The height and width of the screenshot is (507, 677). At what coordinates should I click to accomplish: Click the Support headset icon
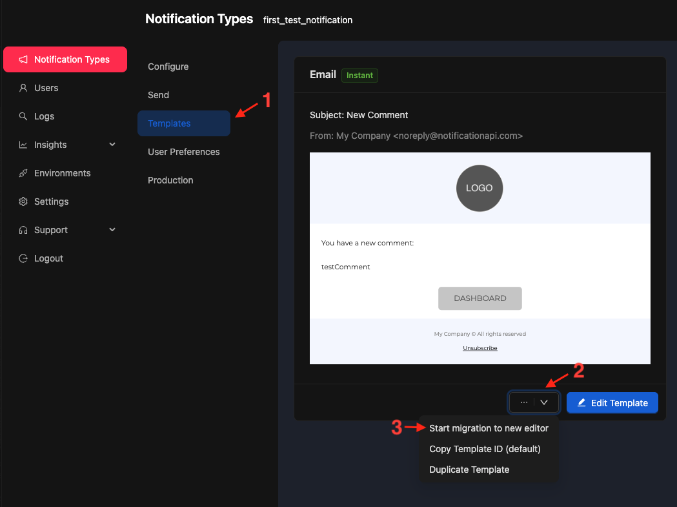(x=22, y=230)
